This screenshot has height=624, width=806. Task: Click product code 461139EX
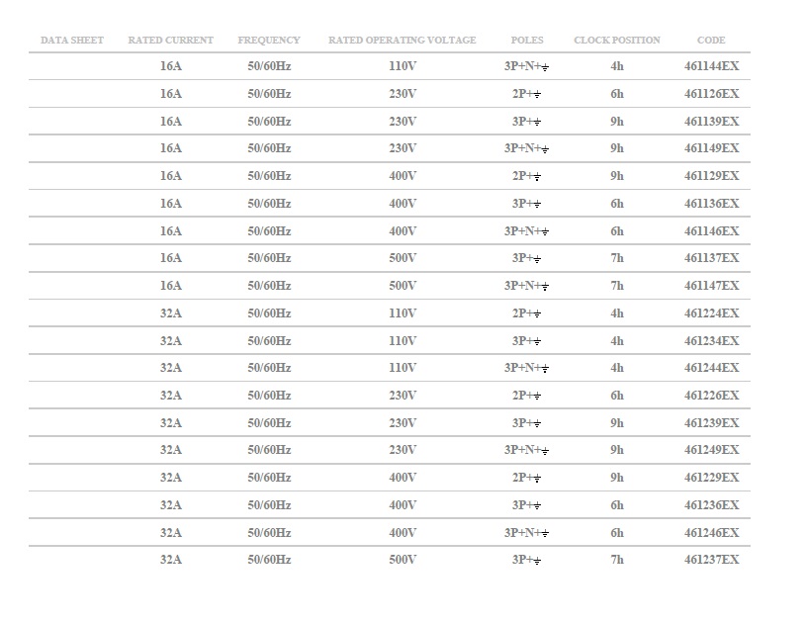(711, 122)
